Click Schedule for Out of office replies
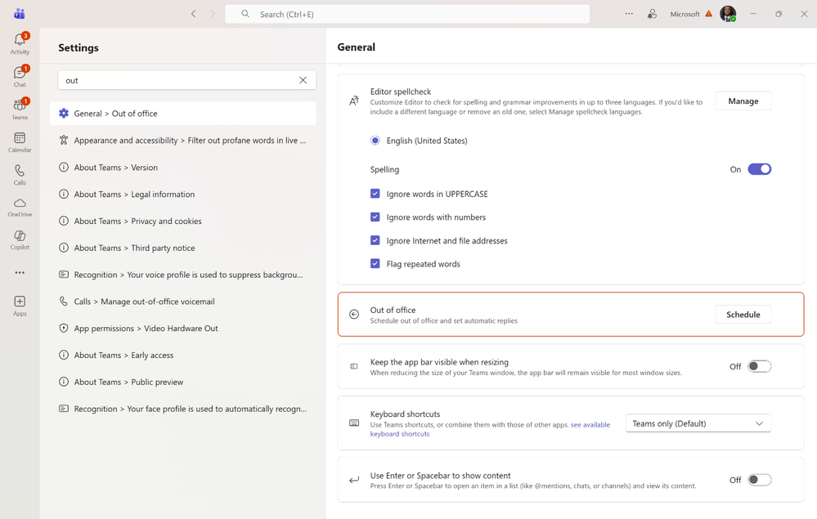The width and height of the screenshot is (817, 519). (743, 314)
